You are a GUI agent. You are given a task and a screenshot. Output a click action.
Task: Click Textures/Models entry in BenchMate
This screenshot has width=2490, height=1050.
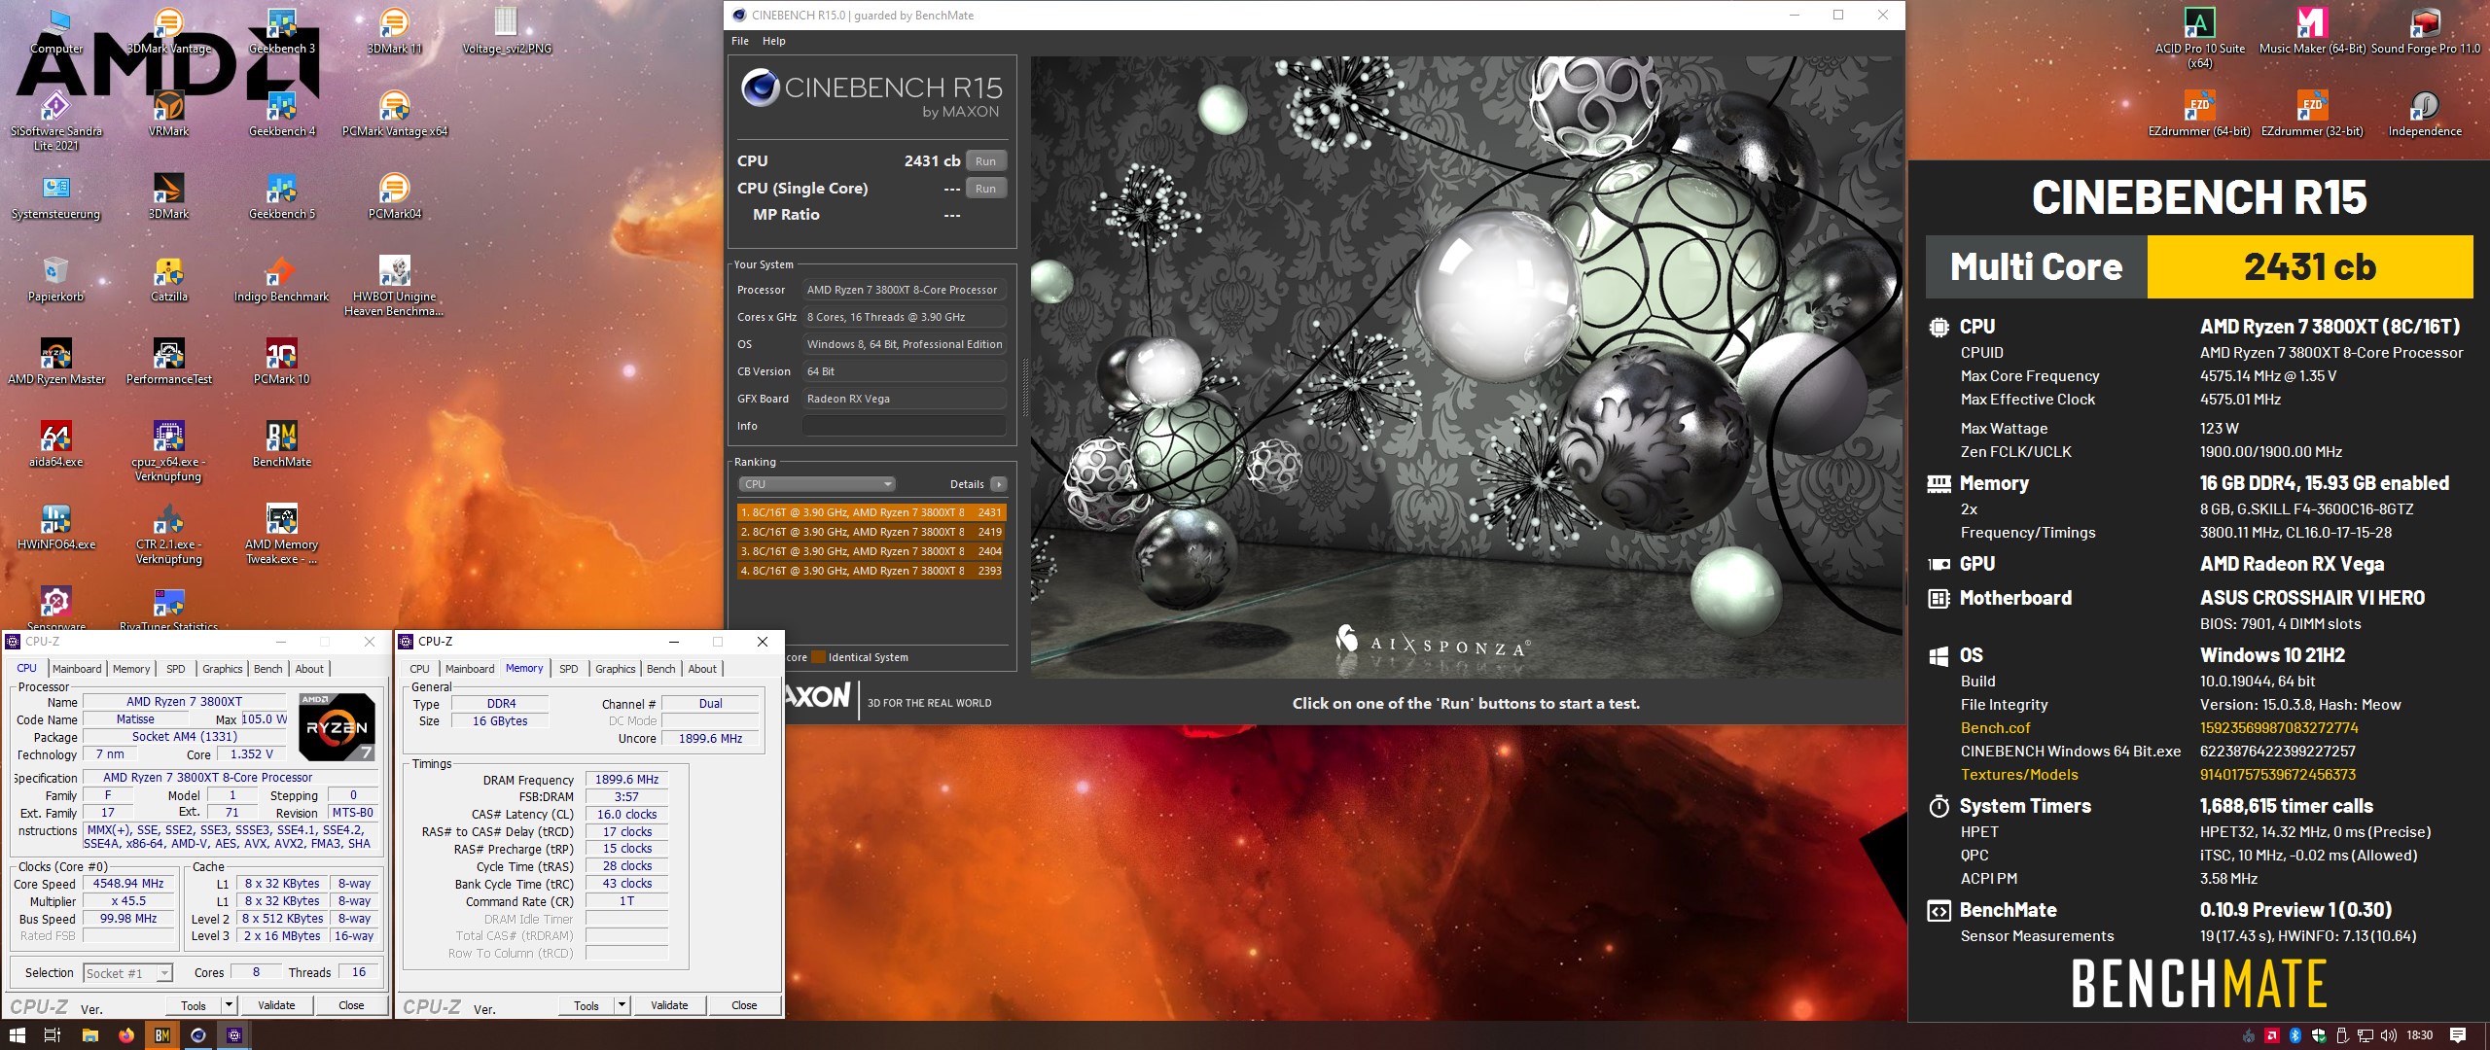[2019, 775]
